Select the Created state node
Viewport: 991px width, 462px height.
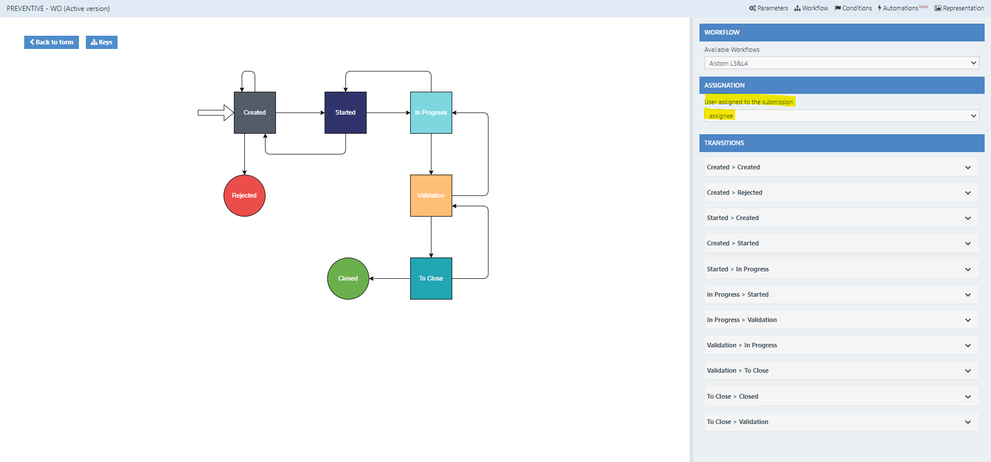coord(255,113)
